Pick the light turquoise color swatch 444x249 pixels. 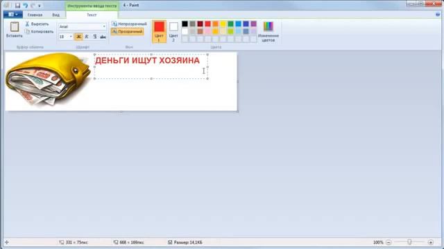tap(239, 31)
